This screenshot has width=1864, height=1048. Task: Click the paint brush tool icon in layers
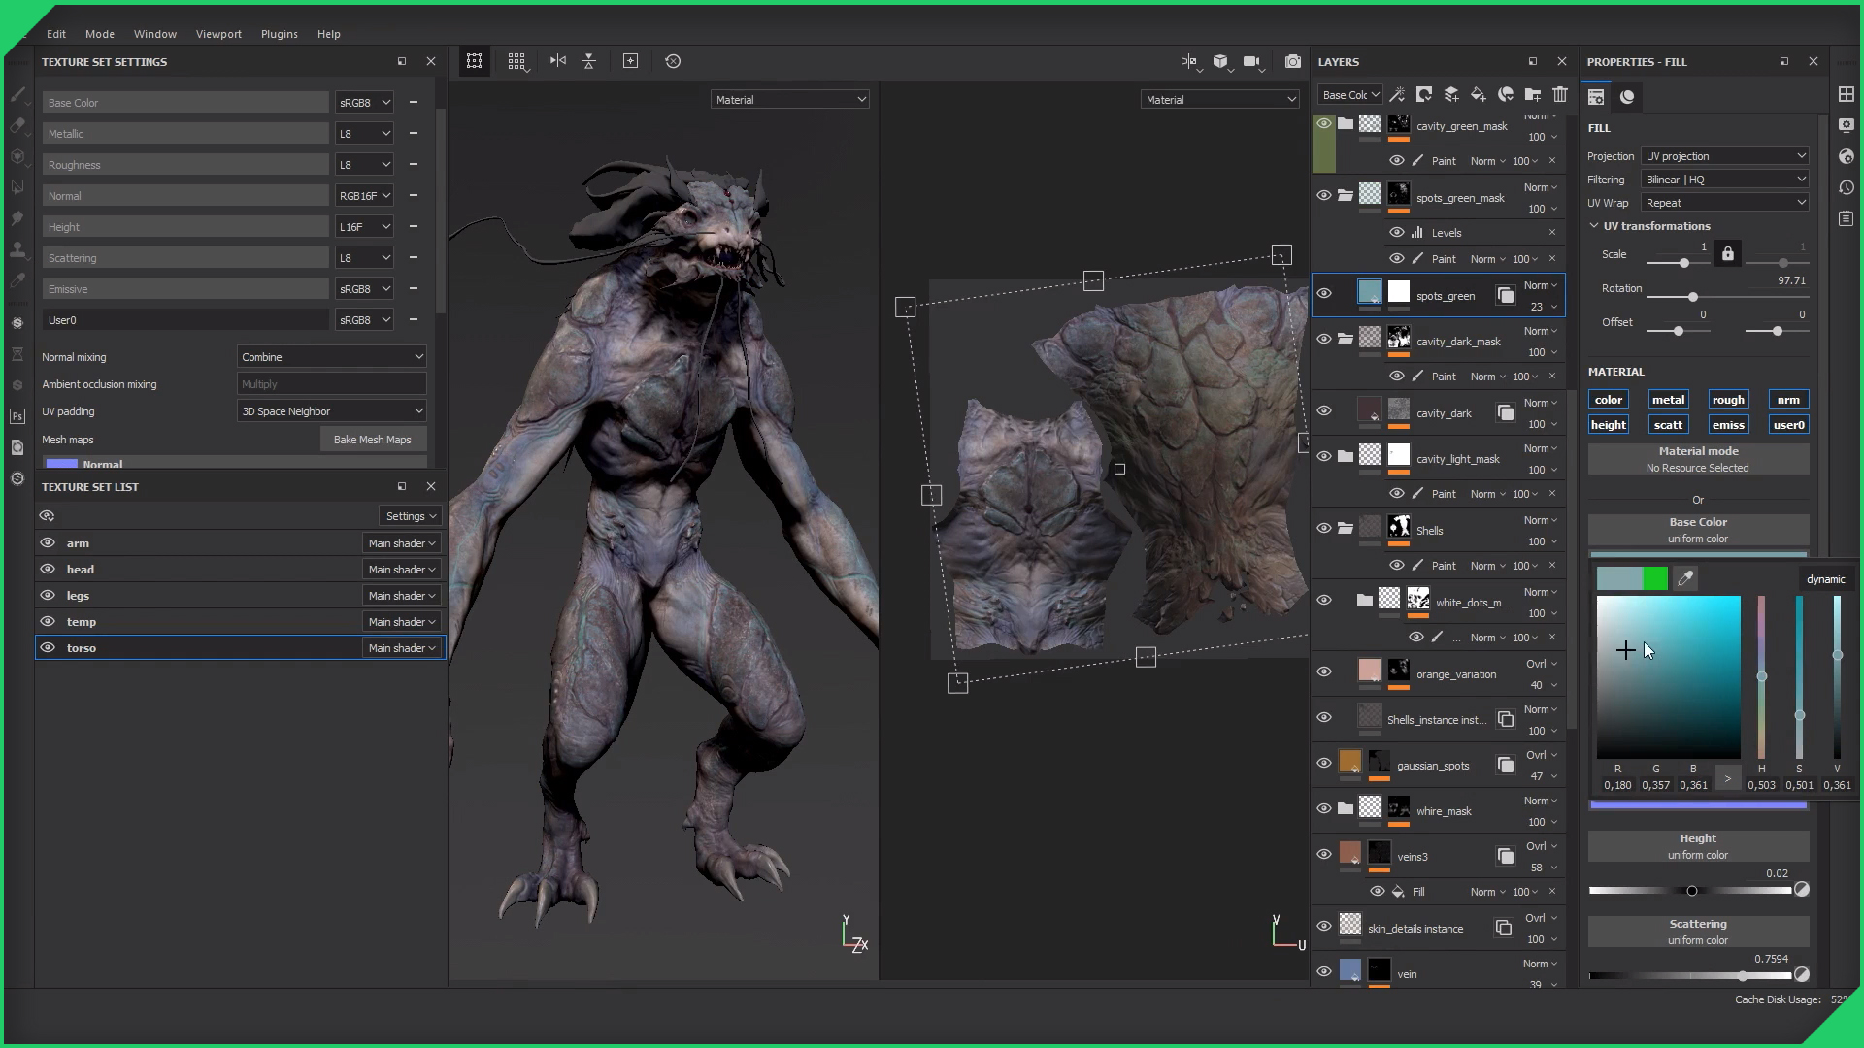pyautogui.click(x=1418, y=160)
